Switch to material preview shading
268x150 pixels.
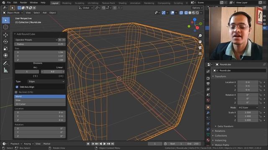point(193,13)
